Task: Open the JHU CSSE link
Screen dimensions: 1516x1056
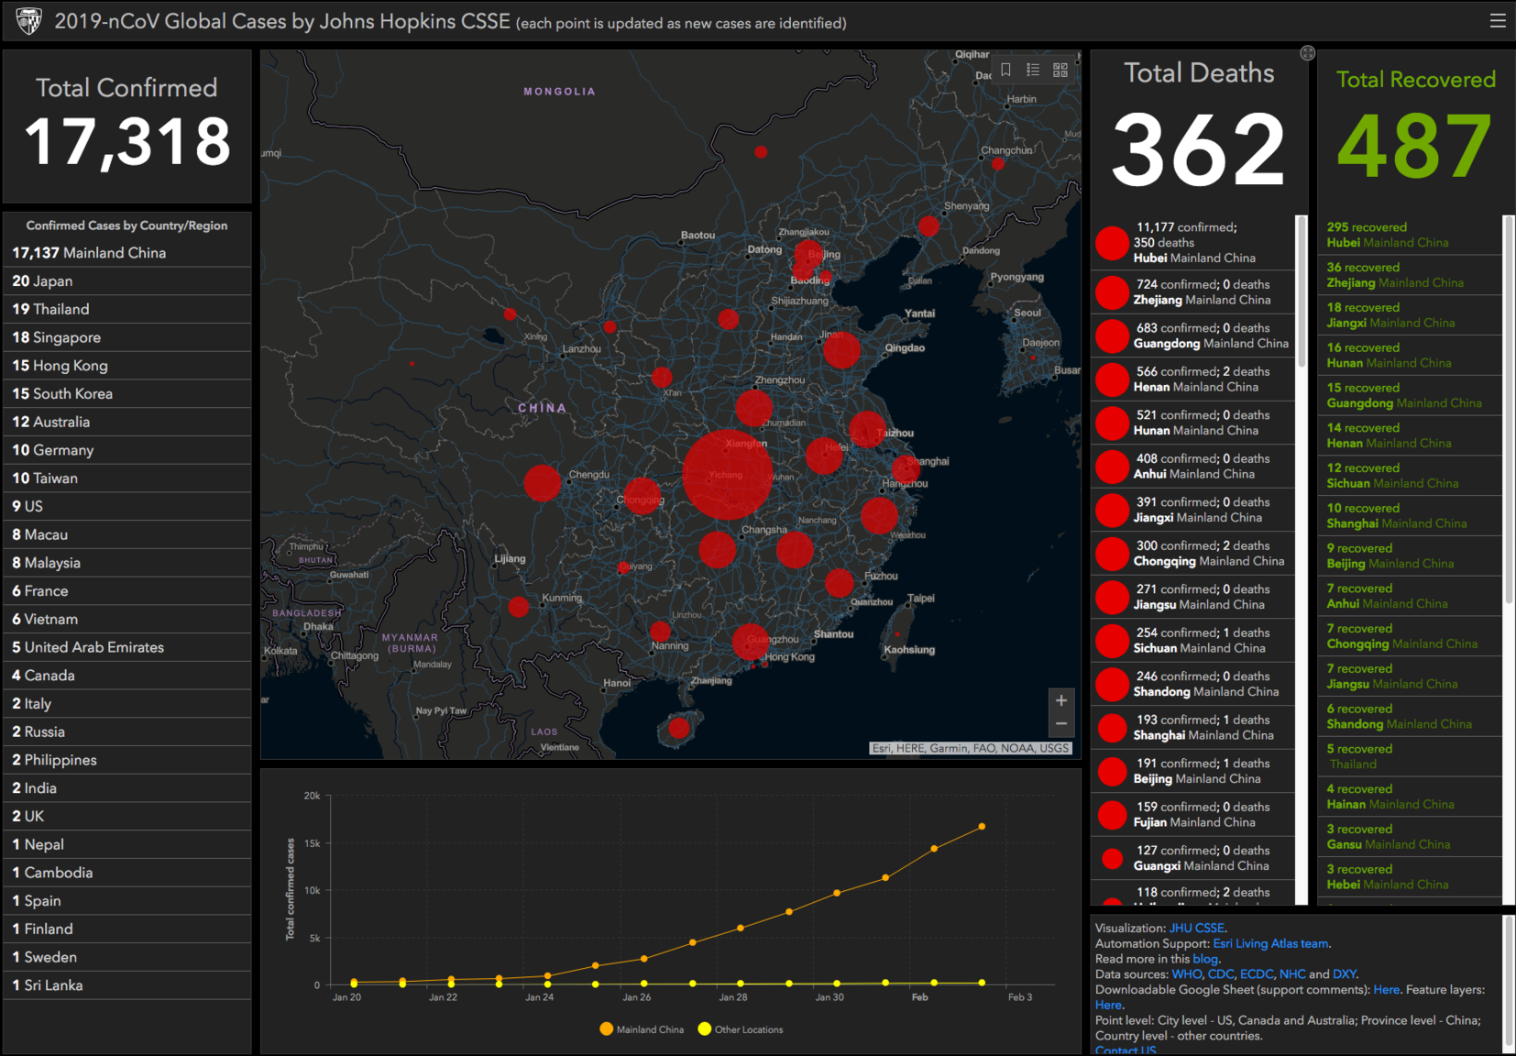Action: point(1197,928)
